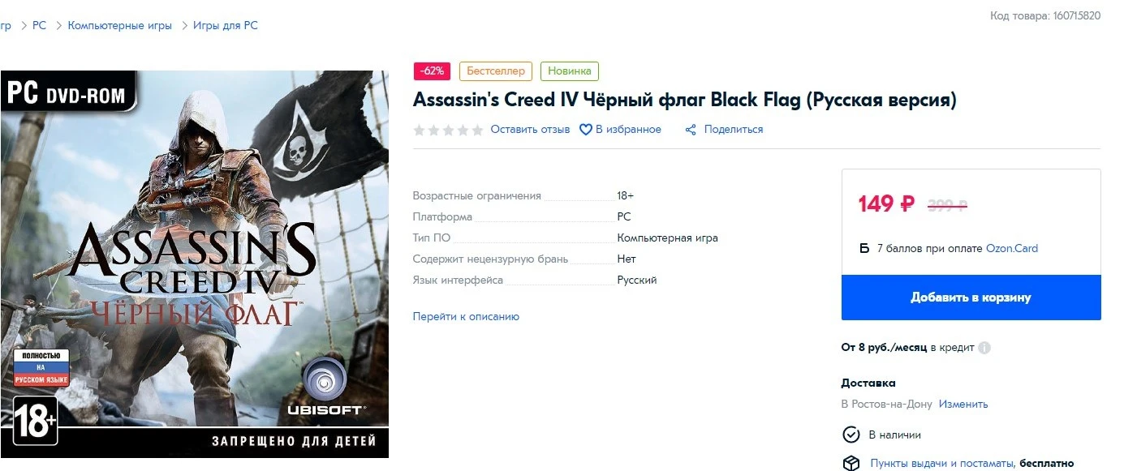
Task: Click the -62% discount badge
Action: [x=432, y=71]
